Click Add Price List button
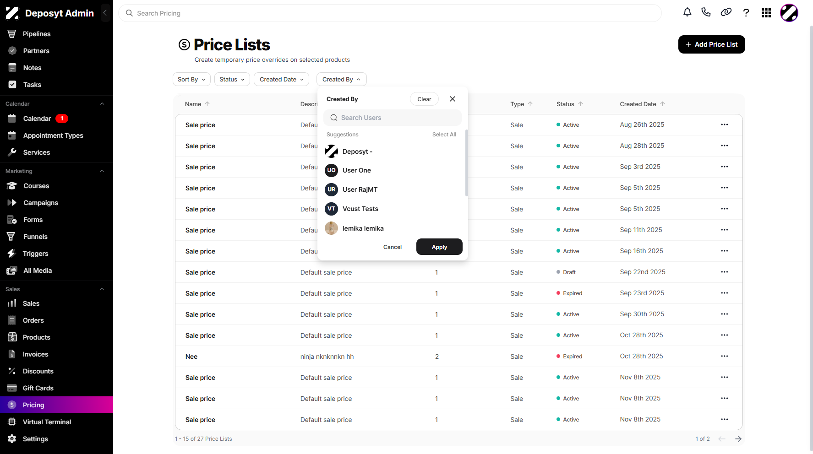Screen dimensions: 813x454 (x=711, y=44)
